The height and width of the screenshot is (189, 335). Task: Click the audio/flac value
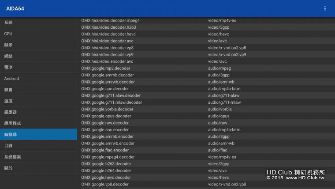pos(218,150)
